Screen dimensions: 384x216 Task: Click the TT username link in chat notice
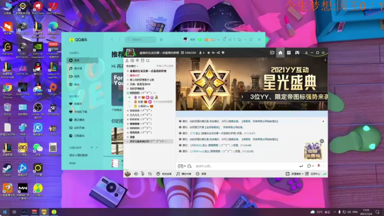192,133
